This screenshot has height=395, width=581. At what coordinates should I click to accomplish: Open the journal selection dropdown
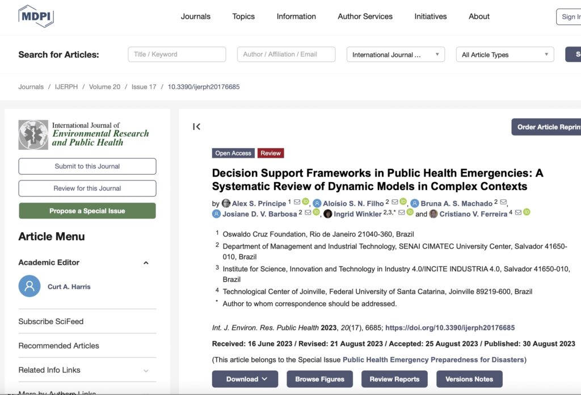pos(397,54)
